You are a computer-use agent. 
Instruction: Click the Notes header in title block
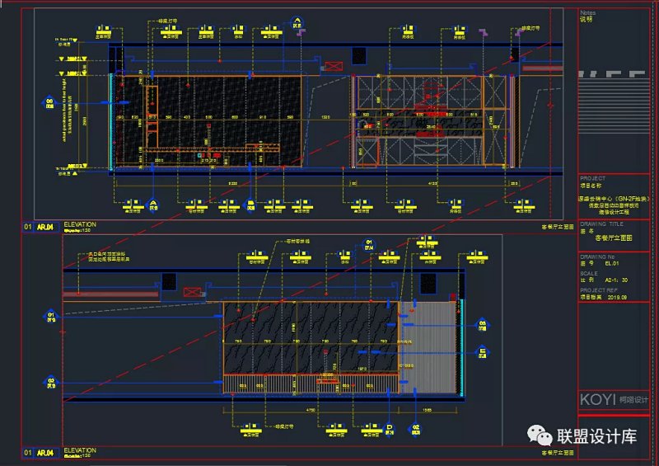point(587,15)
